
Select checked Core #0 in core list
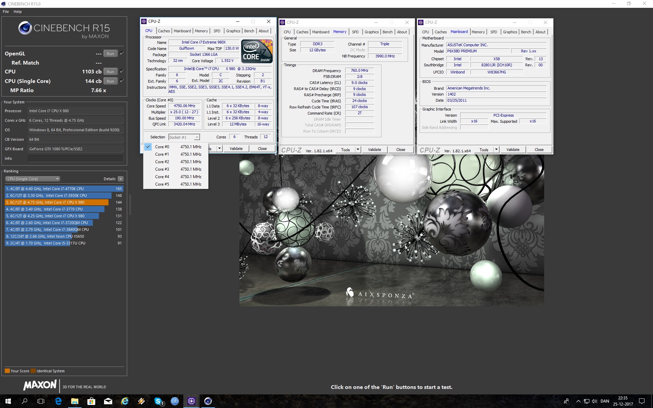(176, 147)
